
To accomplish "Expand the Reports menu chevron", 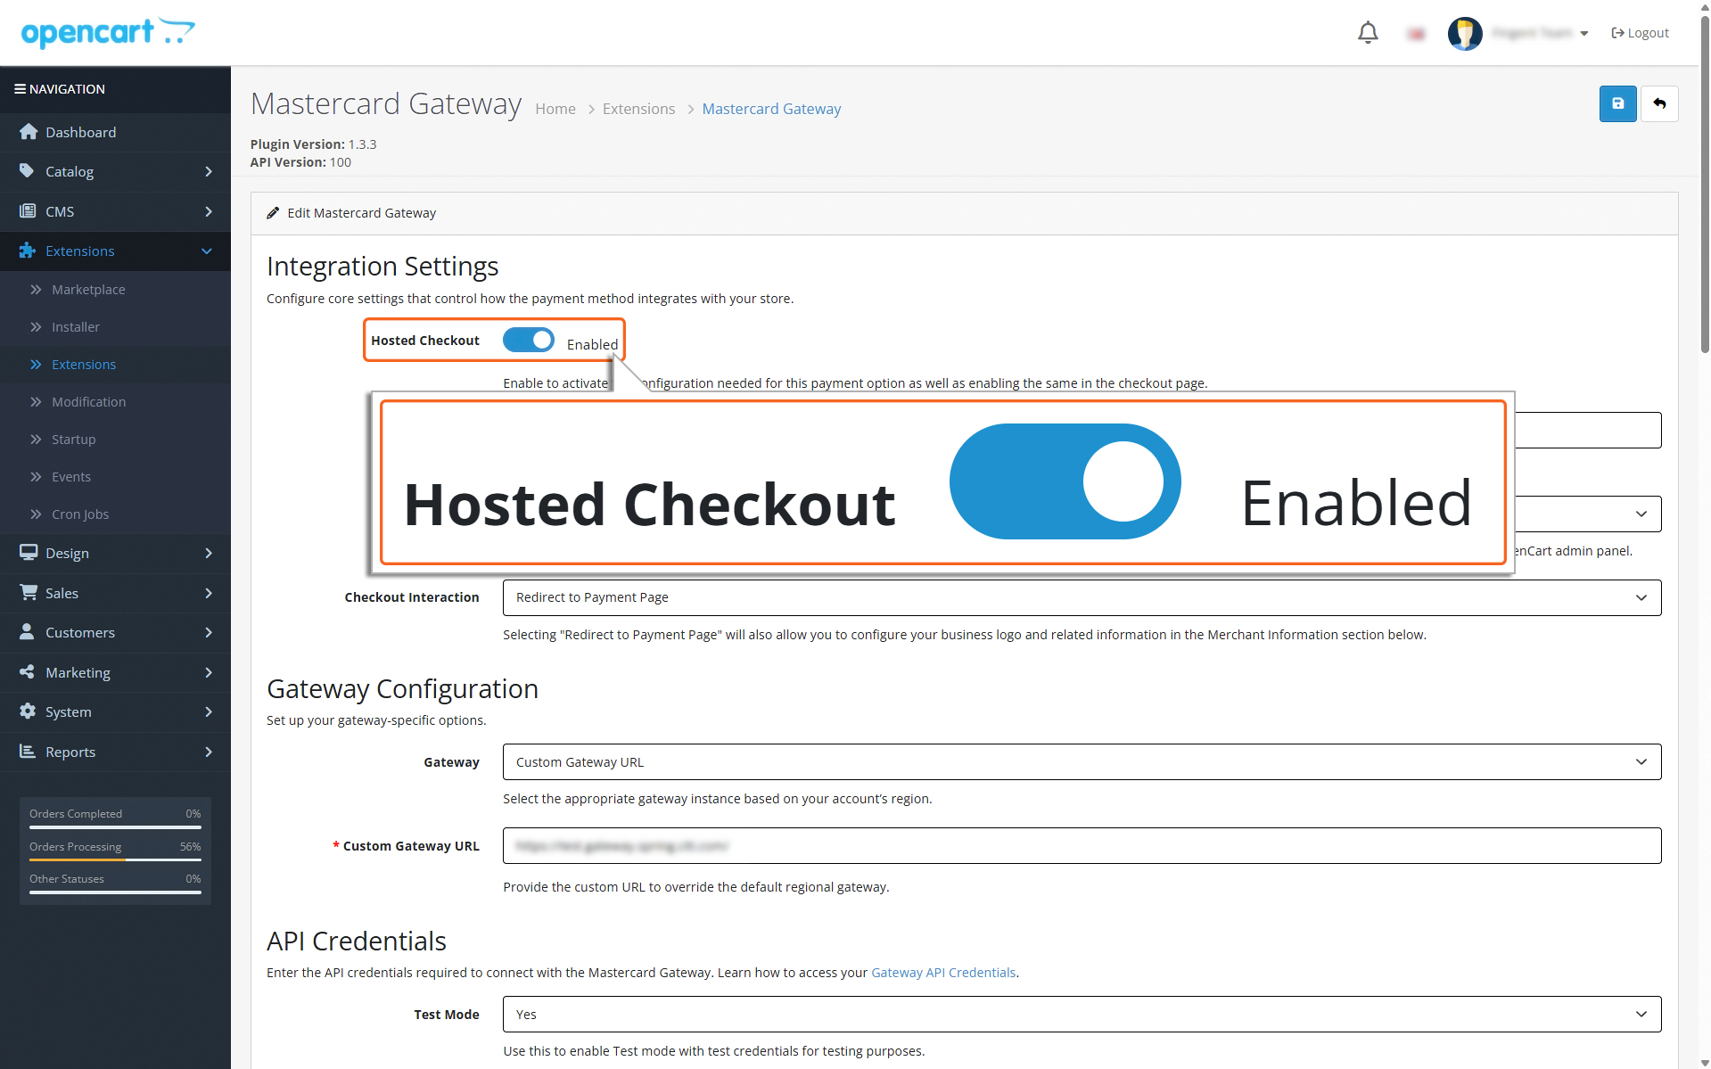I will click(209, 752).
